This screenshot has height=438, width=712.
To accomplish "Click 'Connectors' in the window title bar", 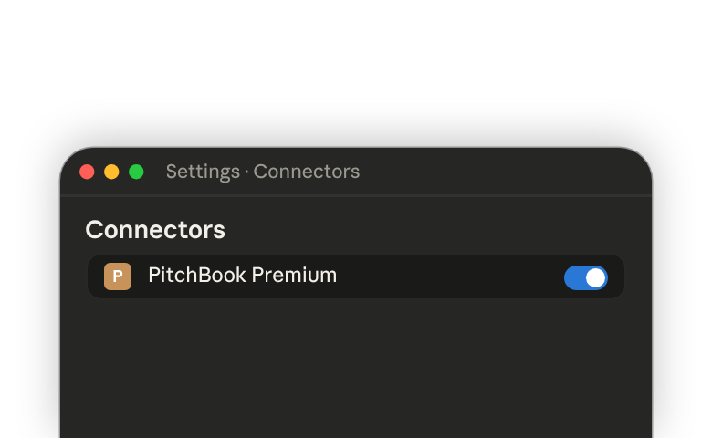I will click(307, 172).
